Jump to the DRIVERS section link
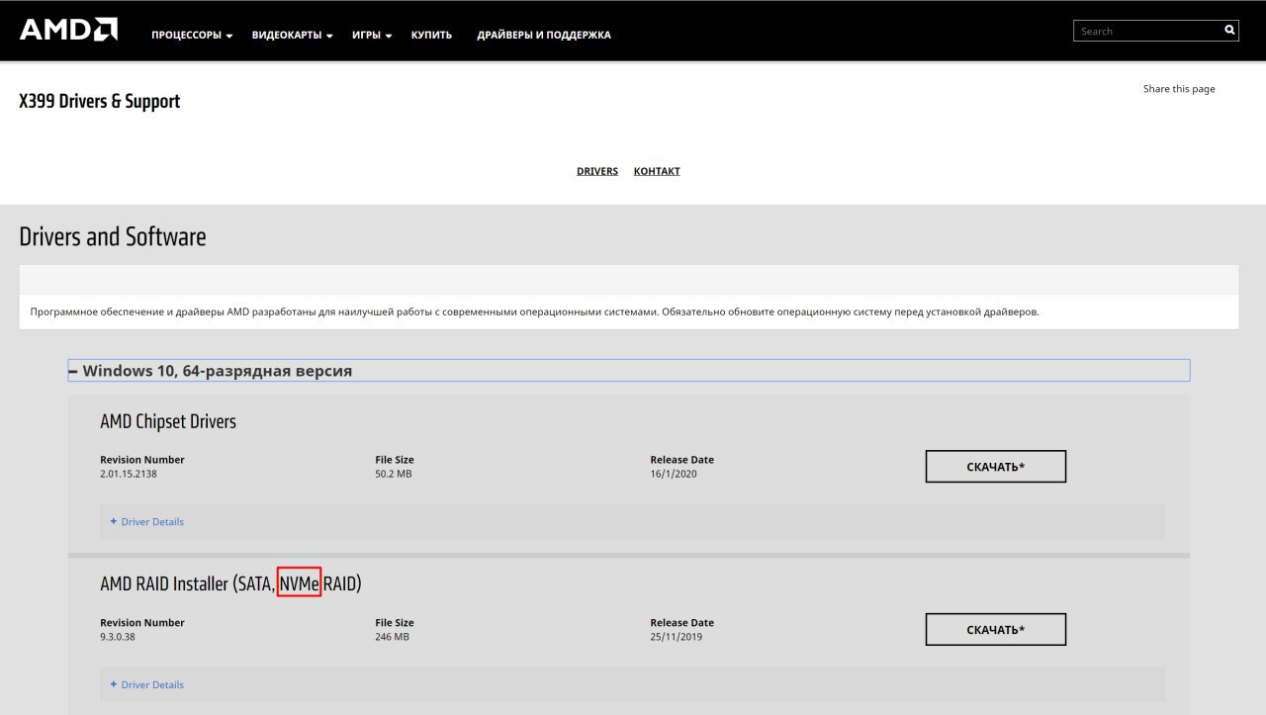 (x=597, y=171)
